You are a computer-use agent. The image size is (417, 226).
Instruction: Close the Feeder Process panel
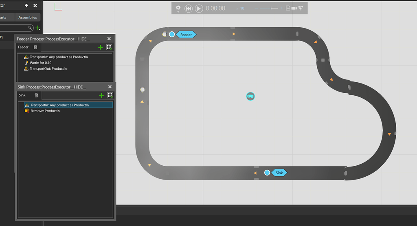pos(109,39)
